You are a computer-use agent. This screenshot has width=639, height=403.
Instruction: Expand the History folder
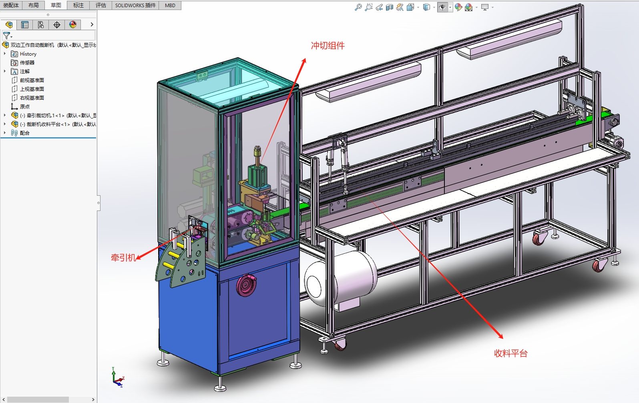[x=5, y=54]
